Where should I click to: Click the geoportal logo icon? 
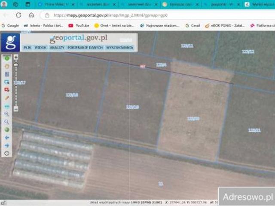coord(10,43)
